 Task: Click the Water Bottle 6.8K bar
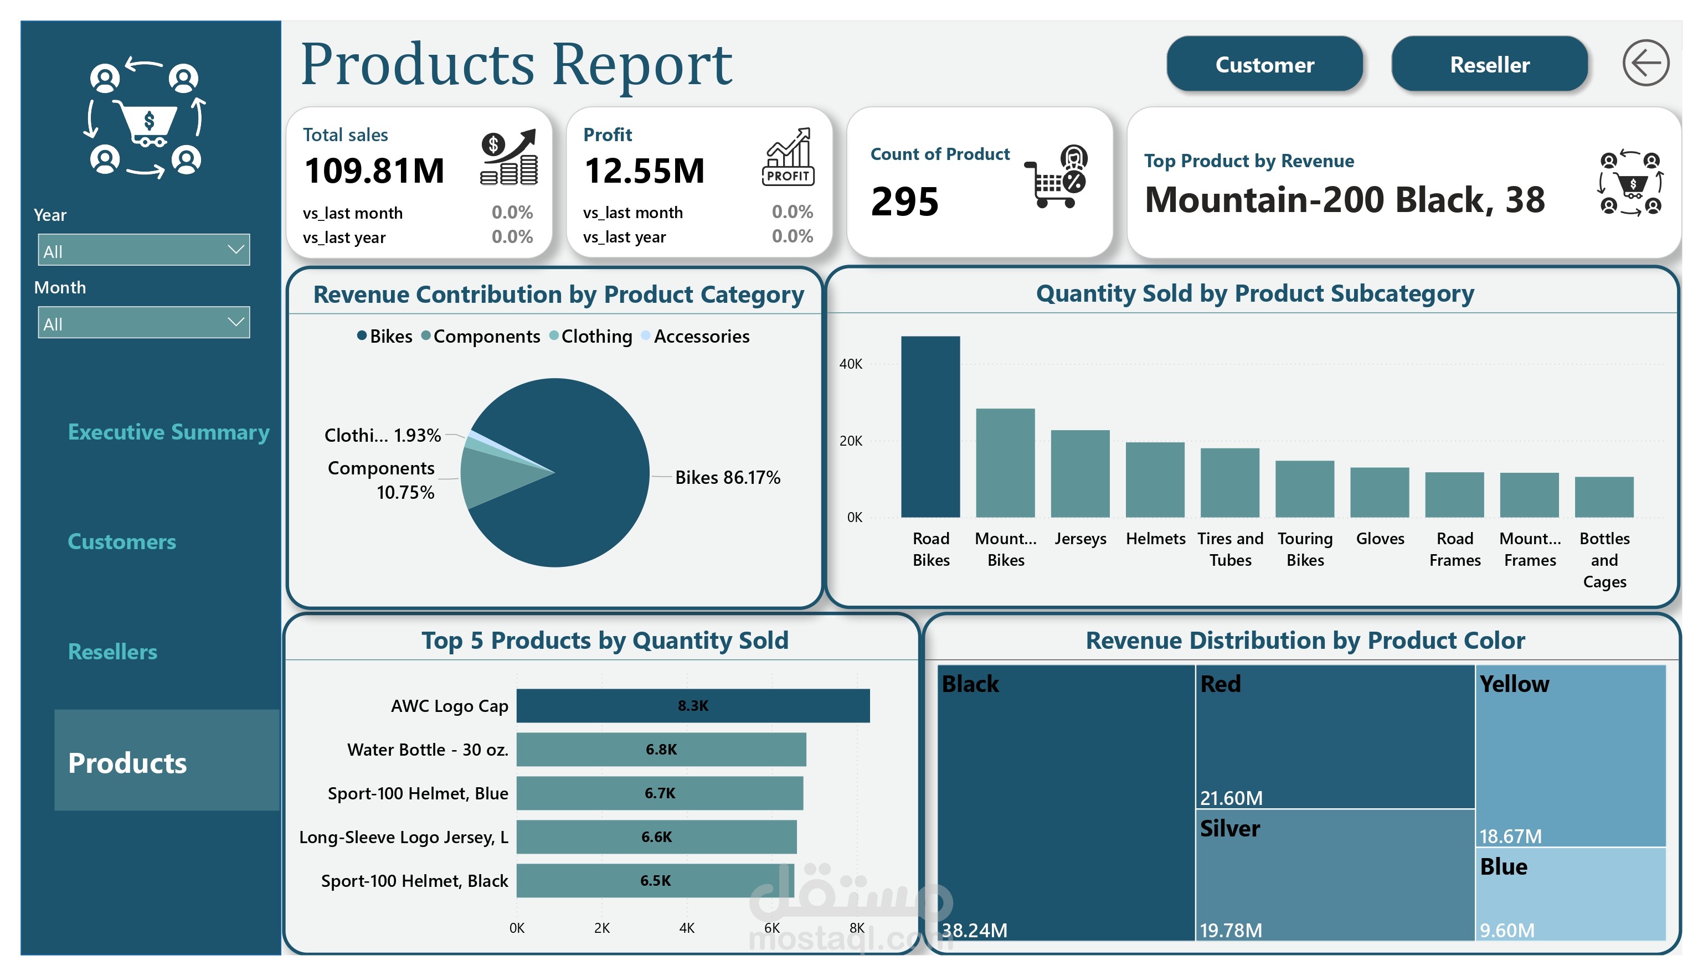[661, 749]
